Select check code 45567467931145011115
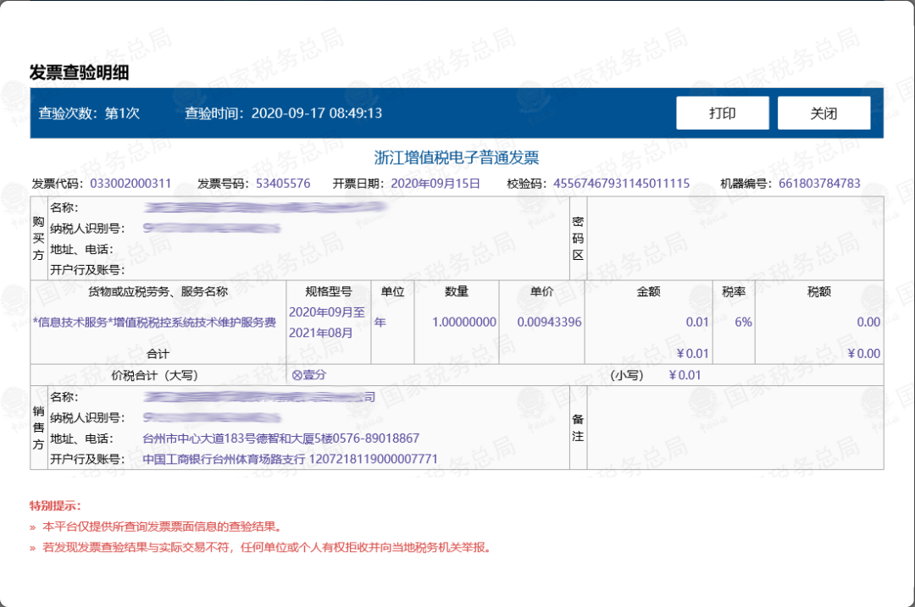Image resolution: width=915 pixels, height=607 pixels. (x=622, y=184)
